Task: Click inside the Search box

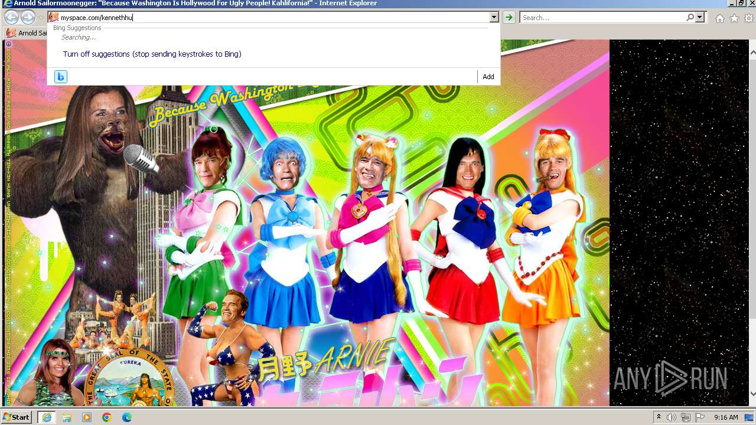Action: point(602,18)
